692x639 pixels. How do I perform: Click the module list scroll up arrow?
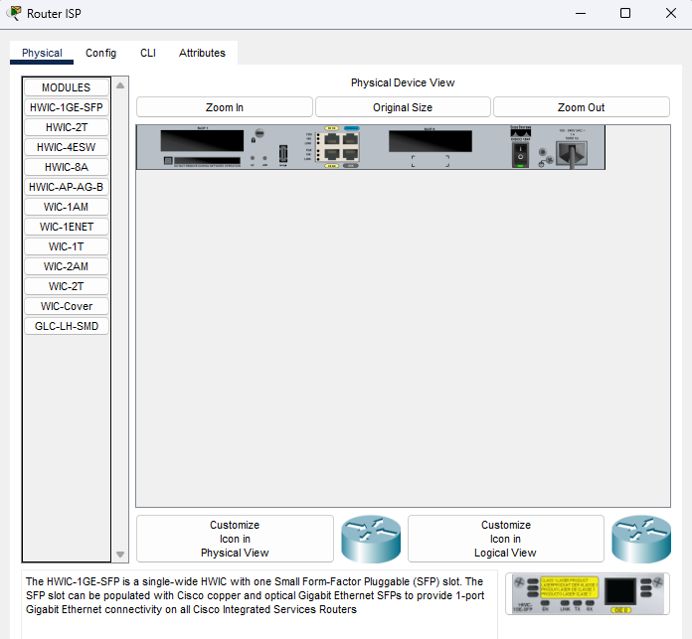tap(120, 85)
